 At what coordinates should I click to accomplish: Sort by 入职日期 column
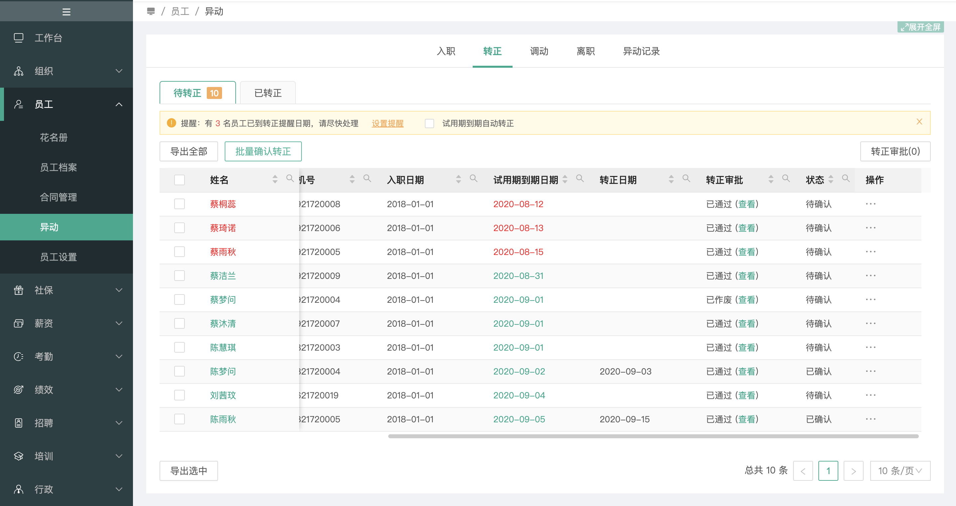(x=459, y=179)
